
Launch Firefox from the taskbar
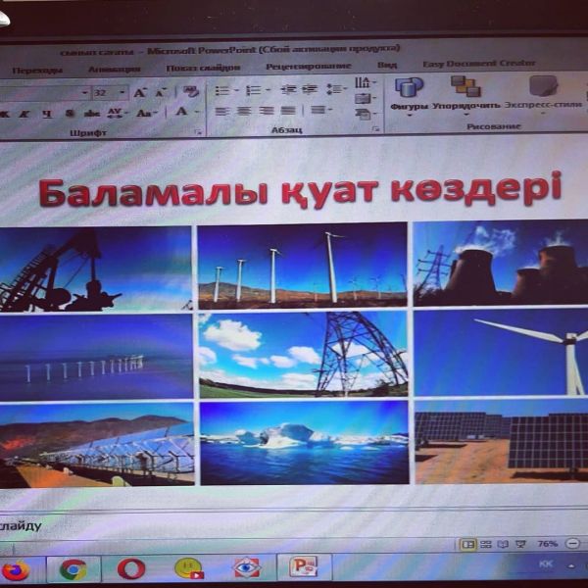[x=16, y=568]
